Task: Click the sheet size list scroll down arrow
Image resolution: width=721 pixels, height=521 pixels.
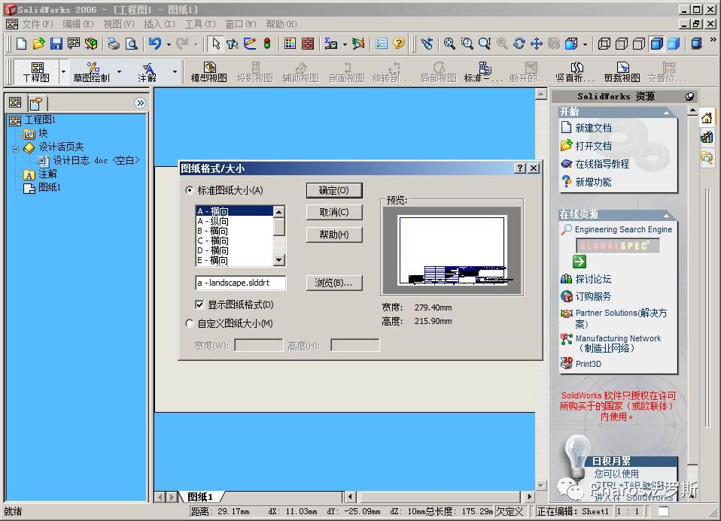Action: [278, 260]
